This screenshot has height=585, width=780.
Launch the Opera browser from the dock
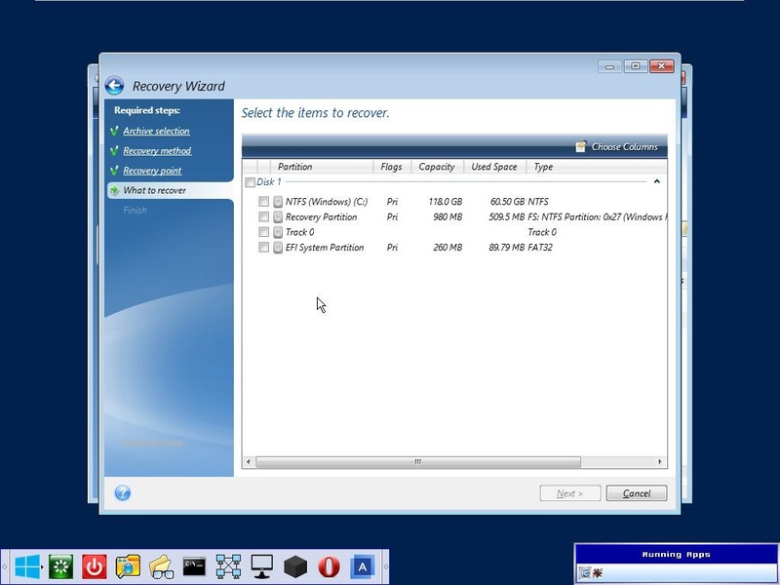click(x=329, y=566)
